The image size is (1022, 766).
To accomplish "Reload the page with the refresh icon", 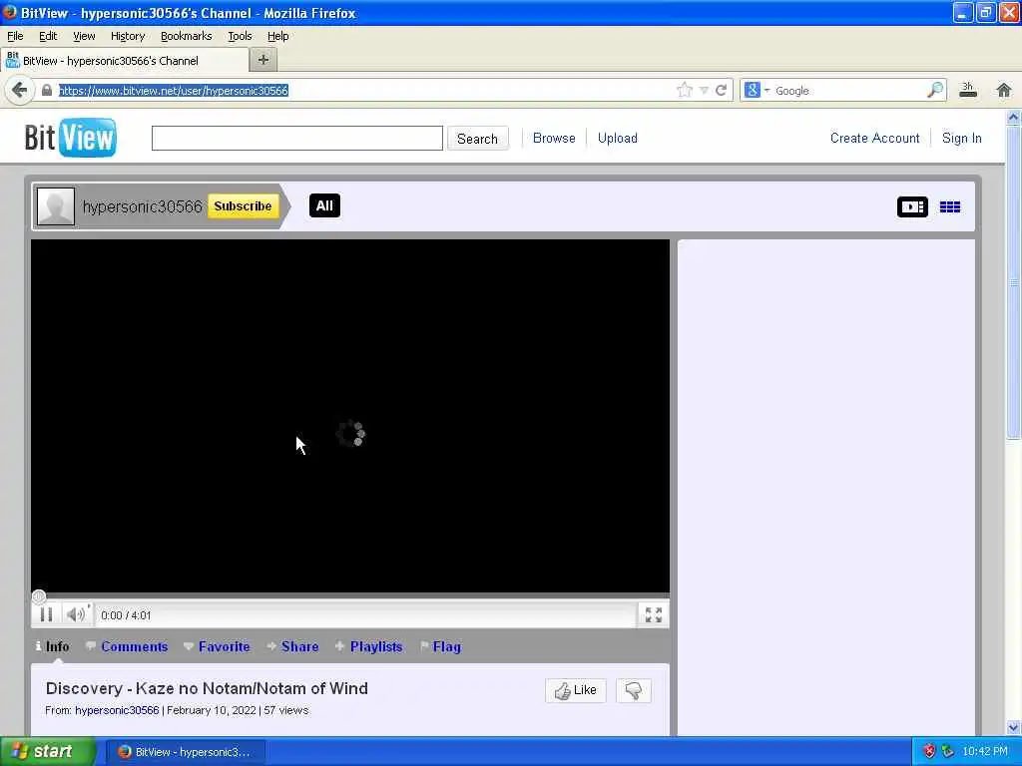I will tap(721, 90).
